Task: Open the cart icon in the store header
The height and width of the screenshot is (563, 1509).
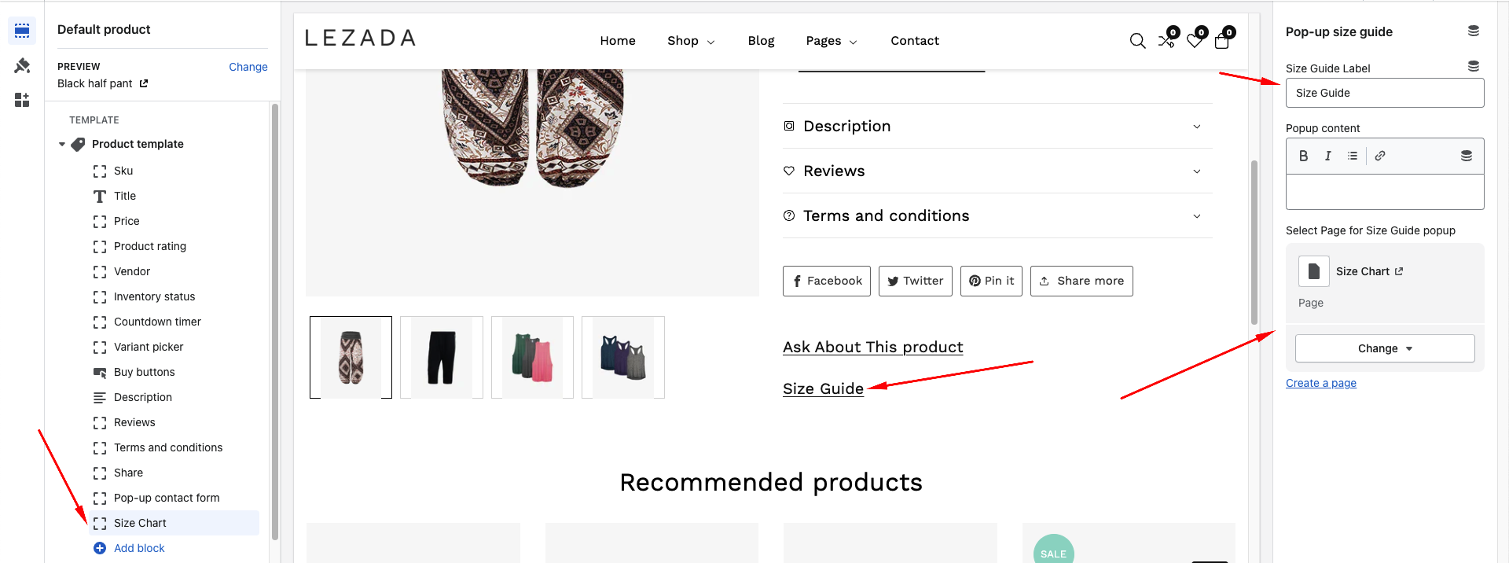Action: click(x=1221, y=41)
